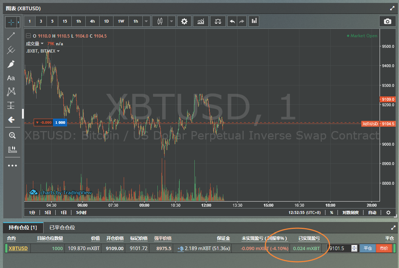Viewport: 399px width, 268px height.
Task: Switch to 15 minute interval
Action: coord(65,21)
